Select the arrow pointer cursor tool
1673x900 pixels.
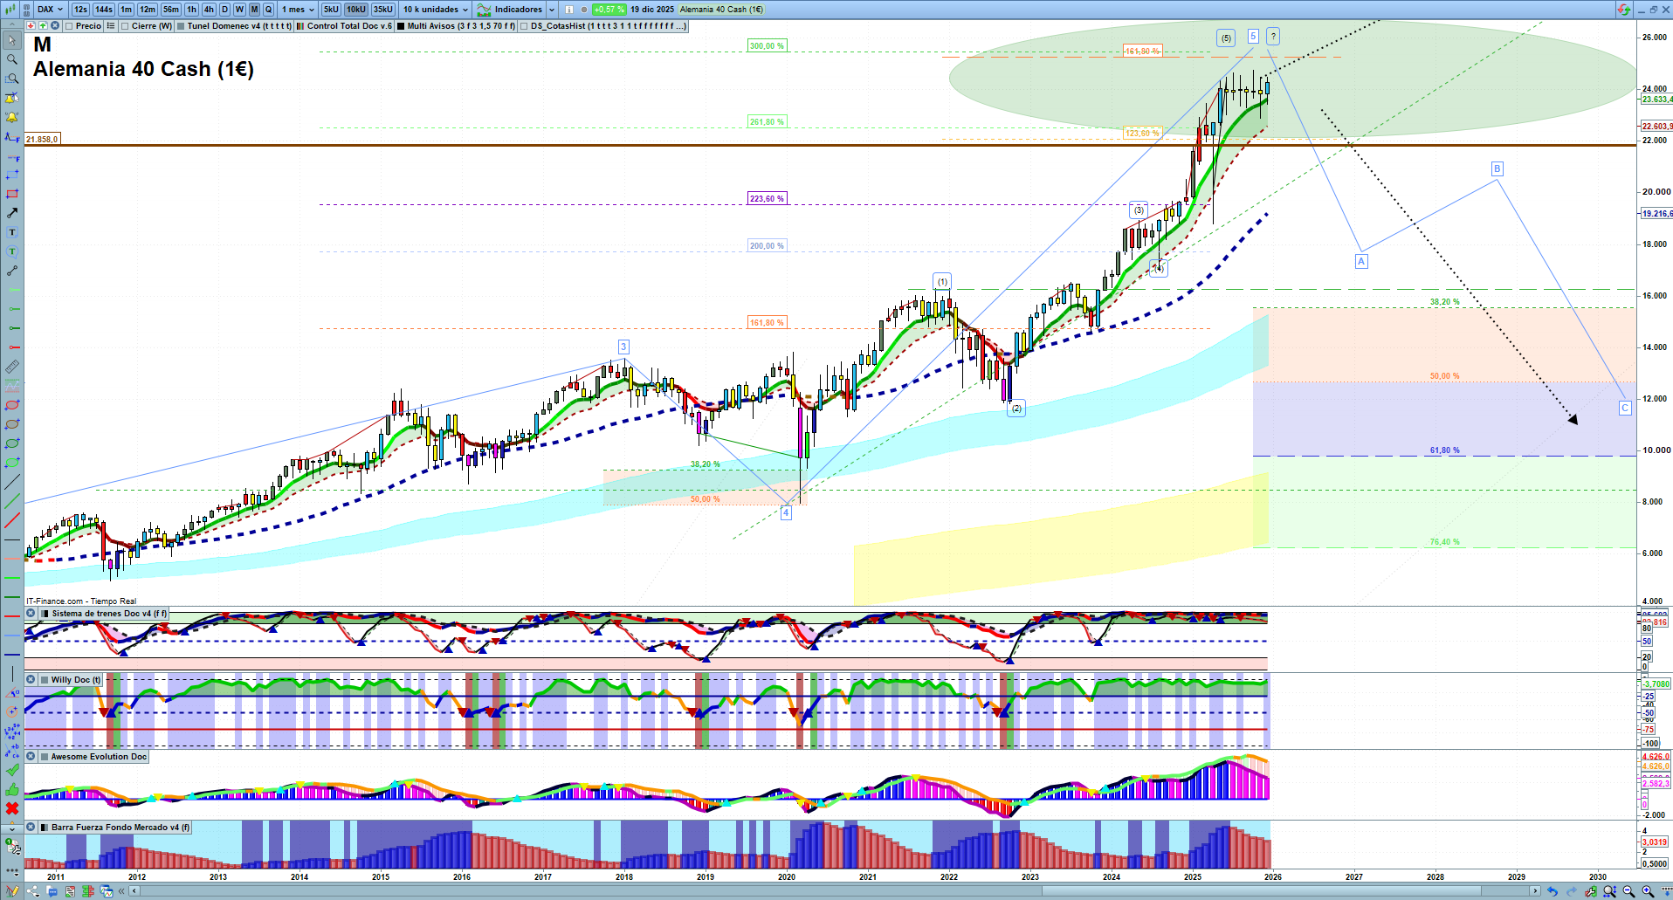pyautogui.click(x=12, y=40)
